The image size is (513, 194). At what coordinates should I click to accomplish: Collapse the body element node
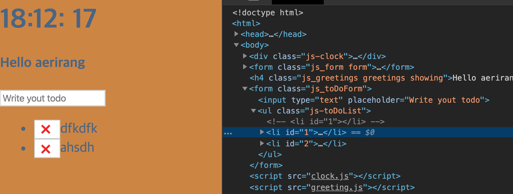pyautogui.click(x=236, y=45)
